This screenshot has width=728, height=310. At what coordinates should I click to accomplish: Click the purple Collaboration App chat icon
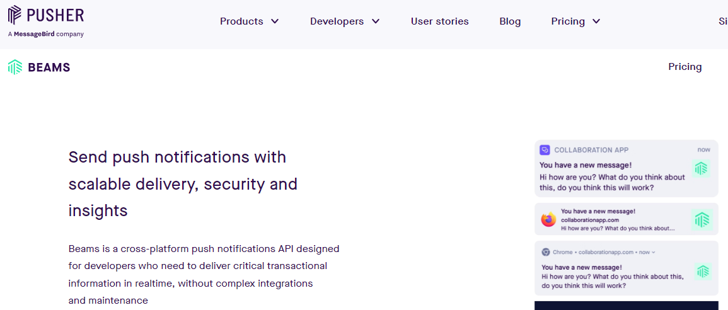click(545, 150)
